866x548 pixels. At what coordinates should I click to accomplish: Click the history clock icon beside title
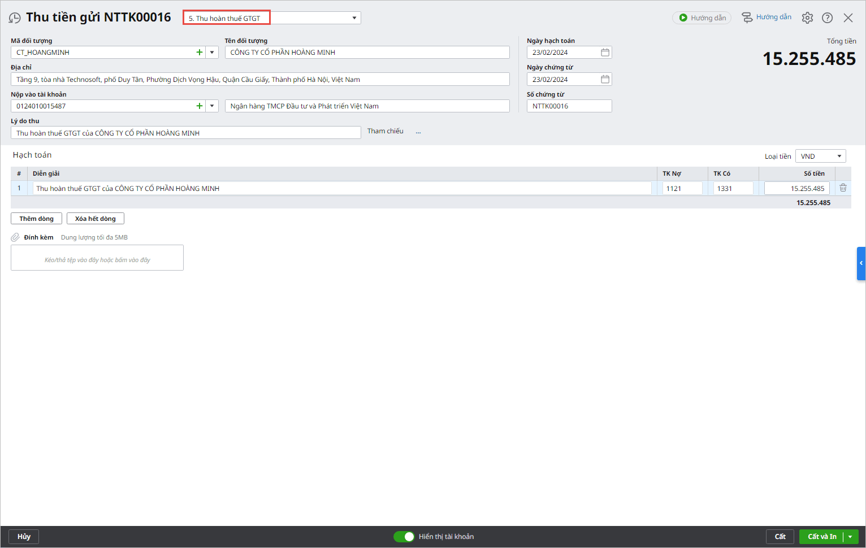coord(15,18)
